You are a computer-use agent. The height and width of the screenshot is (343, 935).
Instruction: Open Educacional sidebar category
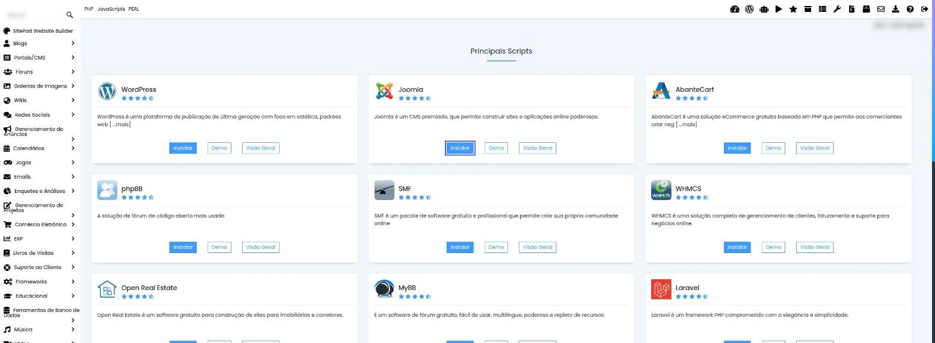pyautogui.click(x=39, y=296)
